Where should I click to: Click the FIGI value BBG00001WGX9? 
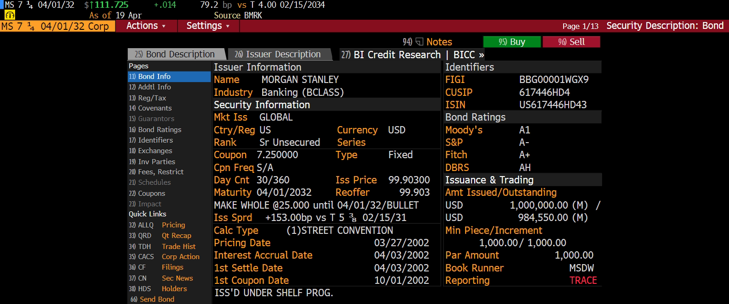tap(554, 80)
